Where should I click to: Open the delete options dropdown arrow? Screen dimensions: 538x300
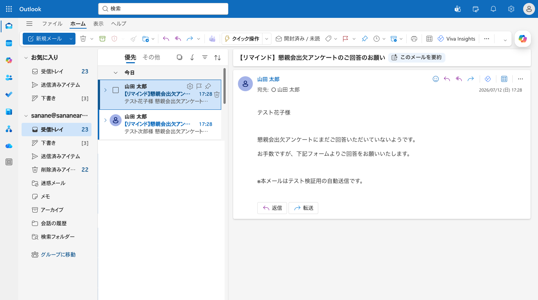[92, 39]
